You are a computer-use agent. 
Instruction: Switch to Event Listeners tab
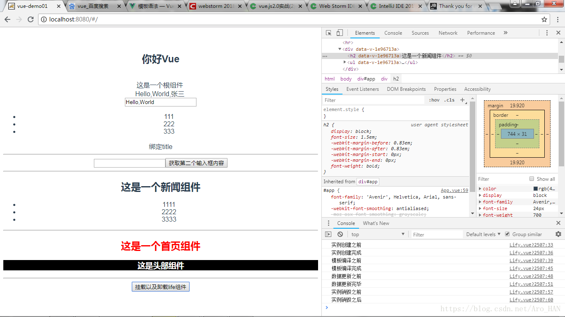(363, 89)
